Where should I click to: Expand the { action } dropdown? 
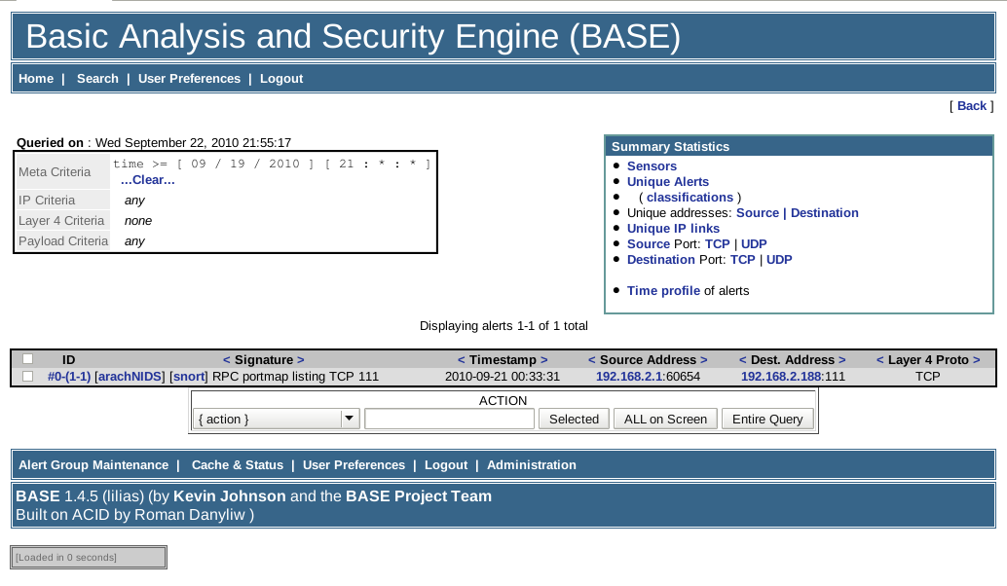click(x=277, y=420)
